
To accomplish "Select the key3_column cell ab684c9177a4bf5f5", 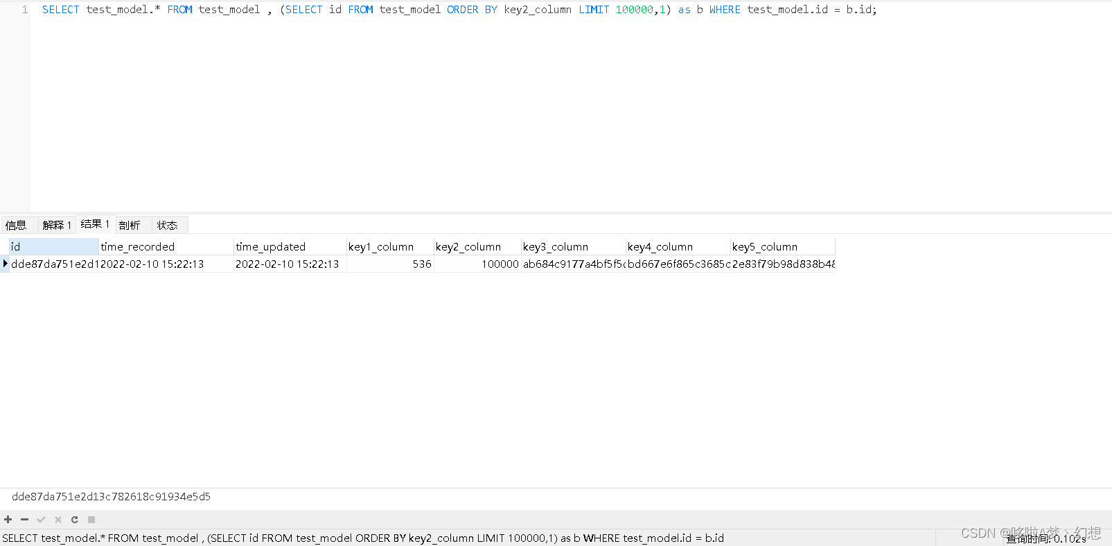I will pos(574,264).
